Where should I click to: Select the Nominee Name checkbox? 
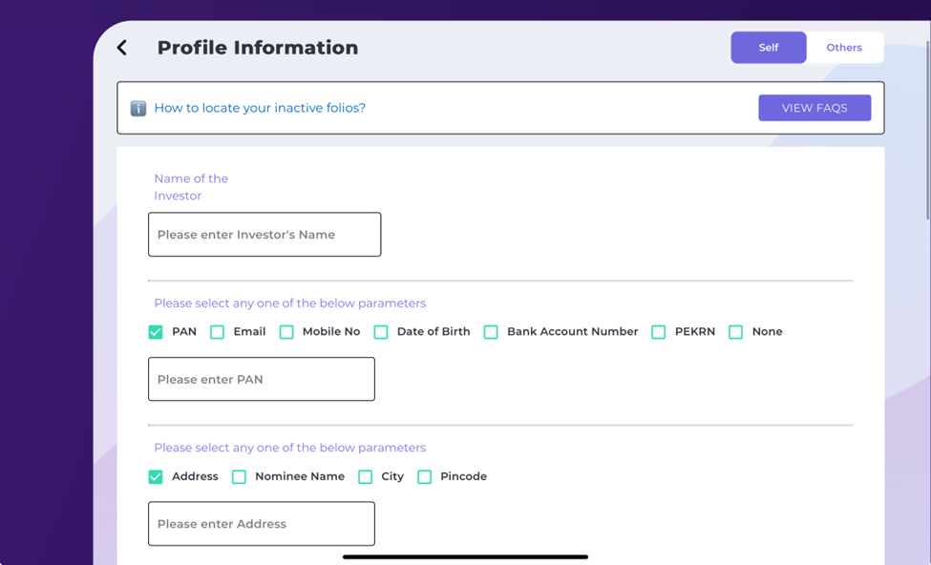[240, 476]
